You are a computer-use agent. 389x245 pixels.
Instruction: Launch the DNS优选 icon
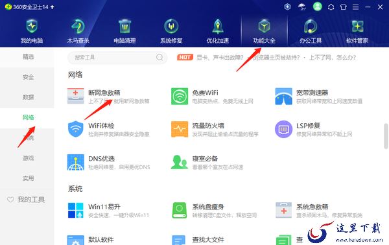click(76, 162)
